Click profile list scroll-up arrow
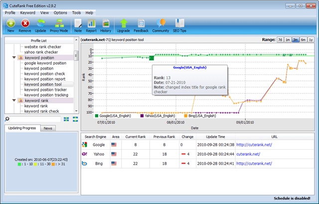319x204 pixels. [76, 40]
